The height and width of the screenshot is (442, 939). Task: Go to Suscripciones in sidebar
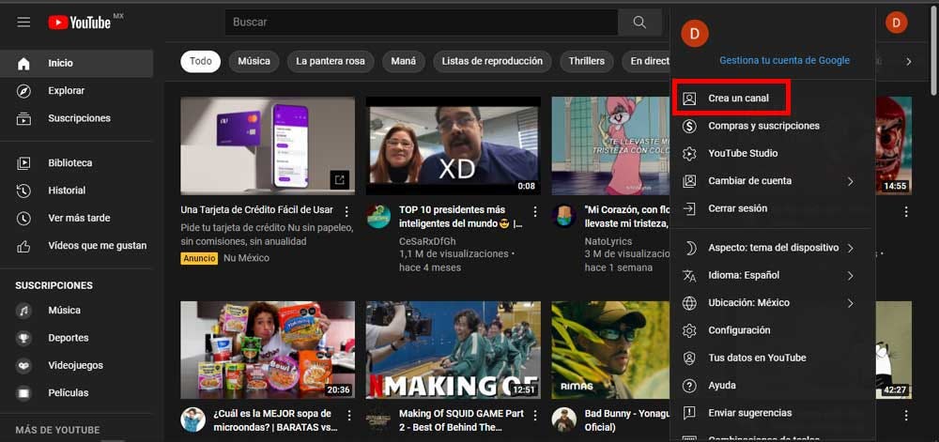pos(79,118)
